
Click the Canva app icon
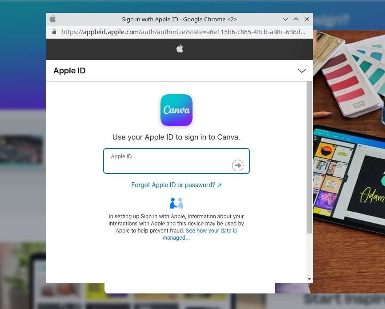pyautogui.click(x=176, y=110)
